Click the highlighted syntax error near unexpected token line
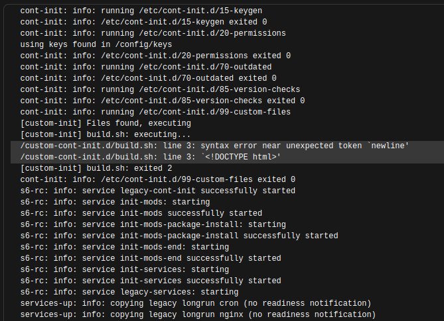Screen dimensions: 444x321 point(214,146)
